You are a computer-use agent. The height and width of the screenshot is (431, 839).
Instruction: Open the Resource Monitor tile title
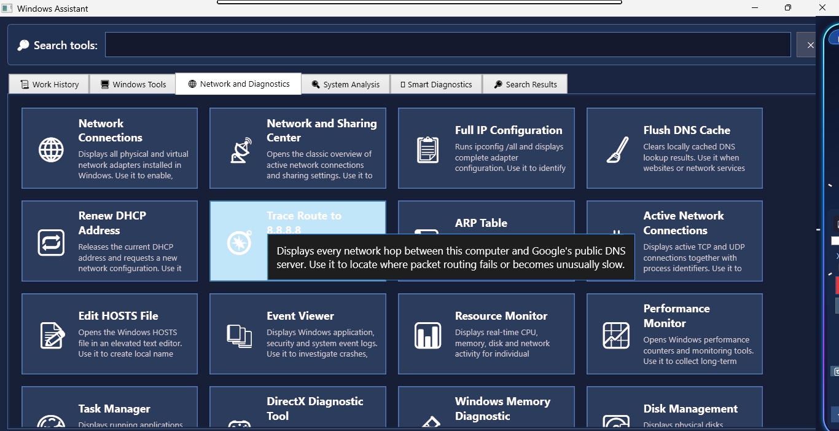[x=501, y=316]
